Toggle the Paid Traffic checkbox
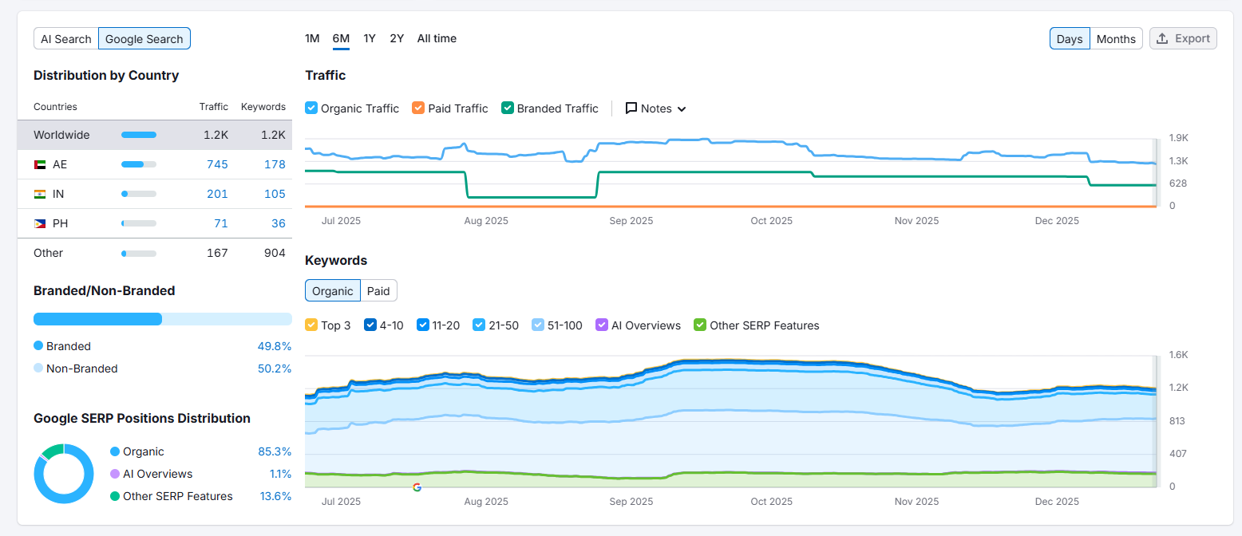The width and height of the screenshot is (1242, 536). tap(418, 108)
